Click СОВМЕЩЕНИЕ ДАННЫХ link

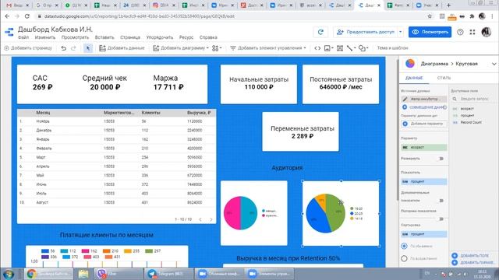pyautogui.click(x=424, y=107)
